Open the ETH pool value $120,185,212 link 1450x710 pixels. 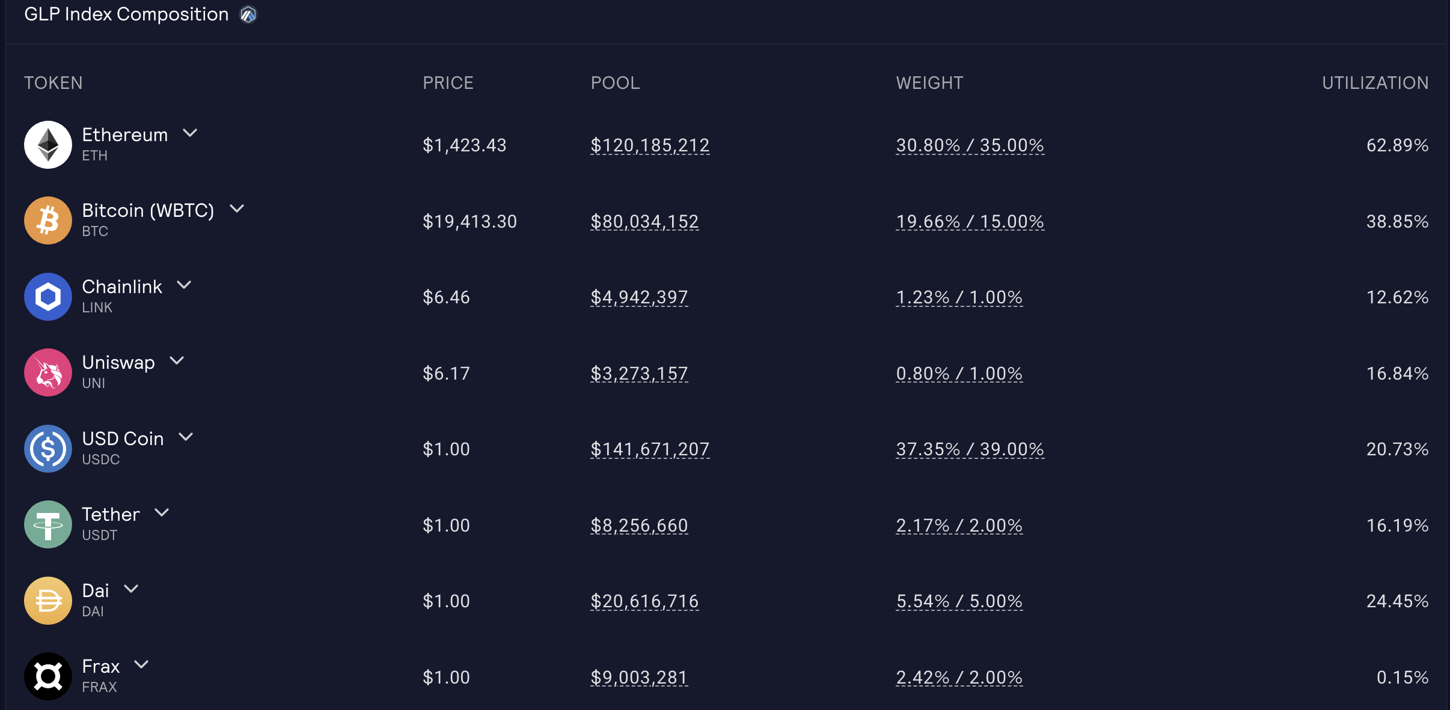pyautogui.click(x=650, y=144)
